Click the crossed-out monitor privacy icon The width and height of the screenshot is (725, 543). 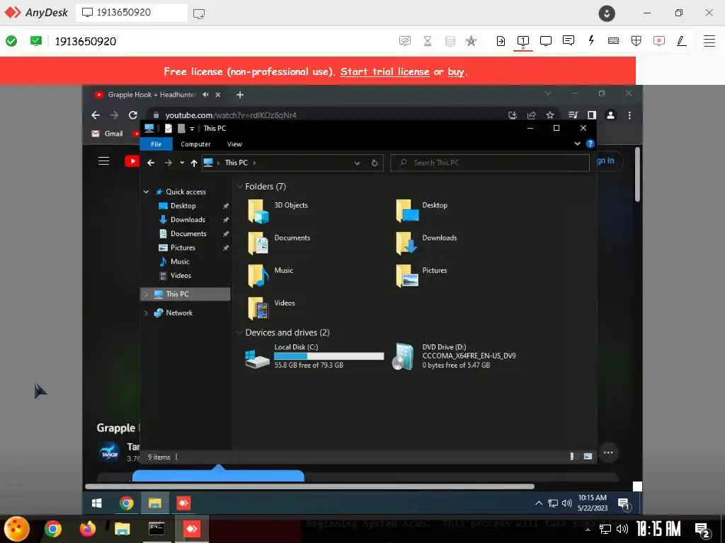pyautogui.click(x=404, y=41)
